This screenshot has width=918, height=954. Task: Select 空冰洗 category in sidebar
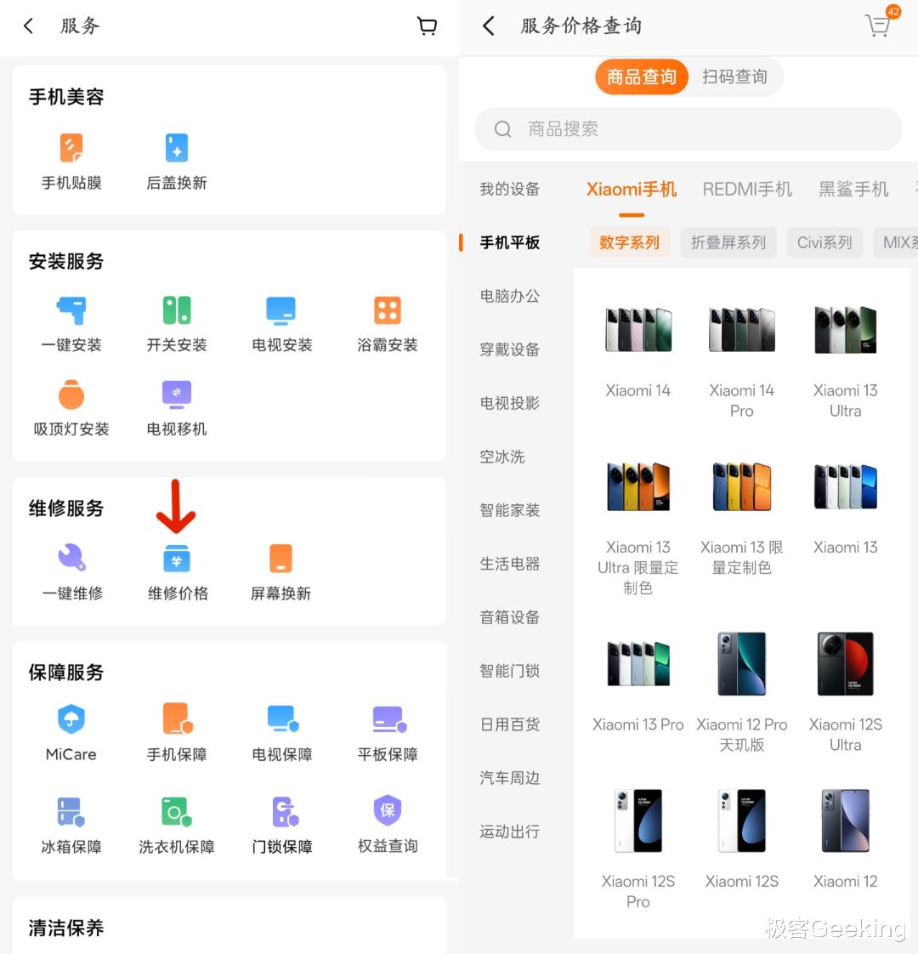[x=501, y=457]
